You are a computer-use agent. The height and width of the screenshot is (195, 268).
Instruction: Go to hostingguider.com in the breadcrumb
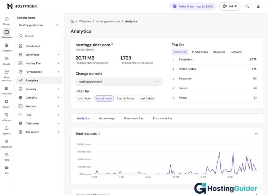click(x=108, y=21)
